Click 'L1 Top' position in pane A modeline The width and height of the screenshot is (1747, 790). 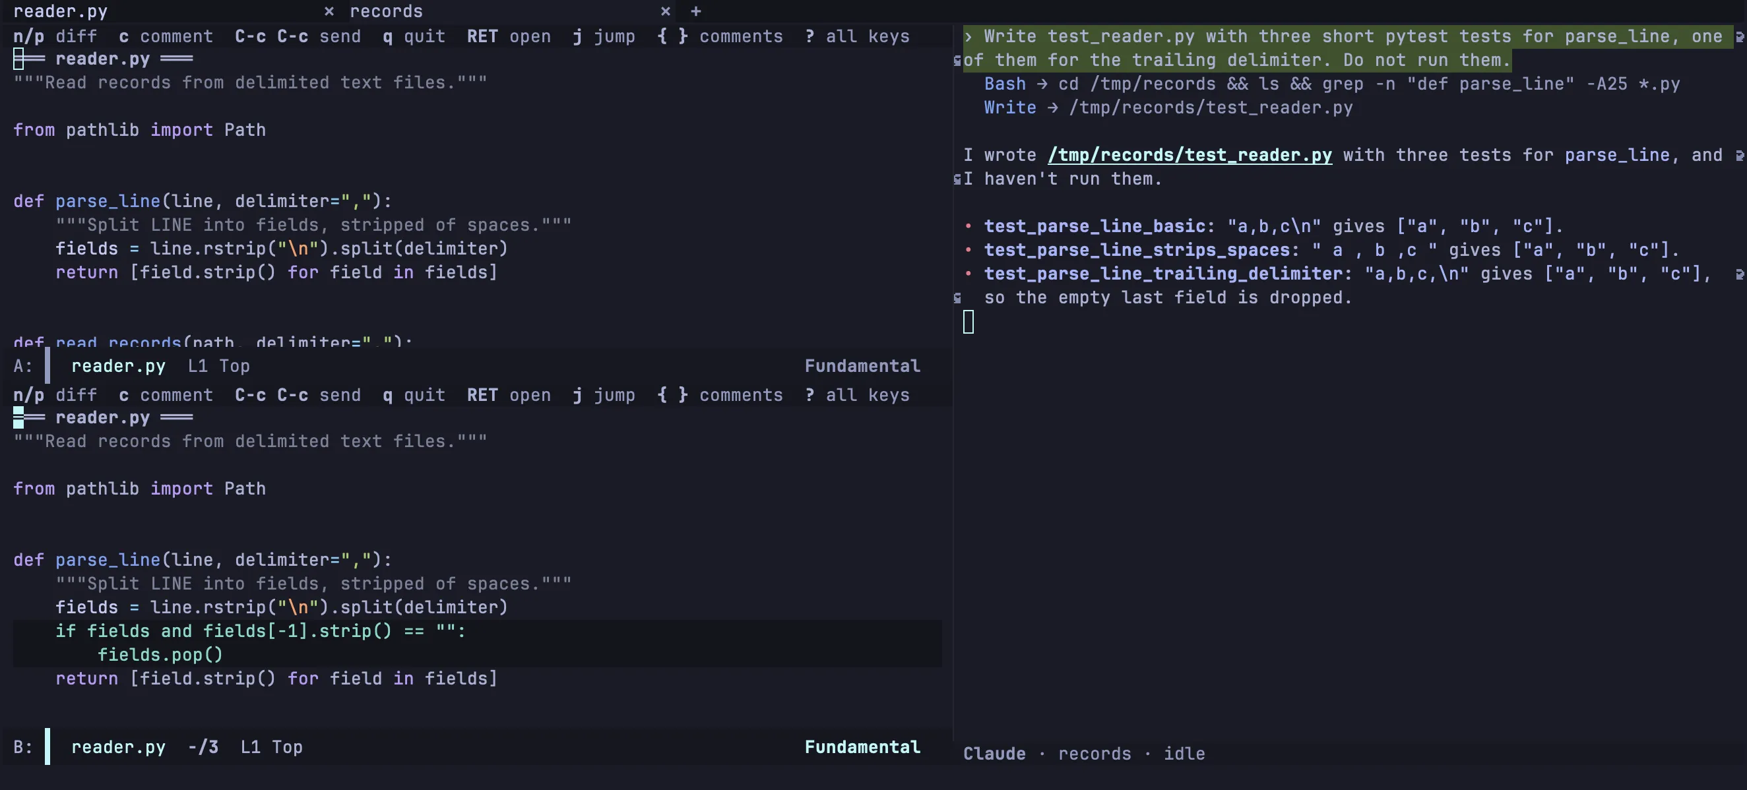(x=218, y=366)
